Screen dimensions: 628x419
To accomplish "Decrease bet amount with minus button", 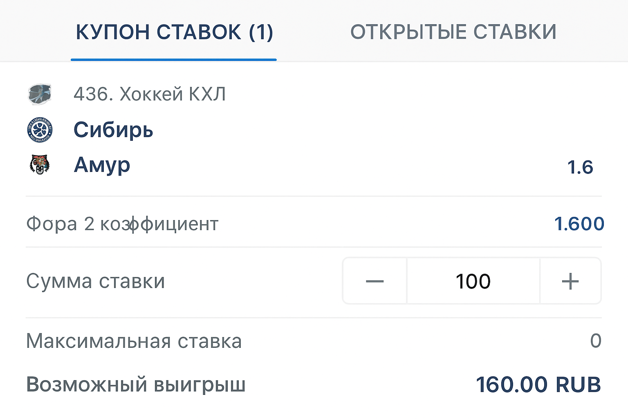I will [x=375, y=281].
